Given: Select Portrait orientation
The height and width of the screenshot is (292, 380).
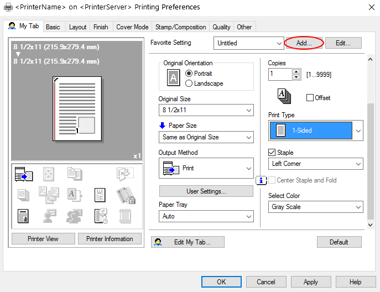Looking at the screenshot, I should coord(189,73).
